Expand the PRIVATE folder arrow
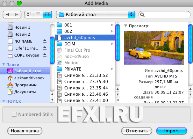The width and height of the screenshot is (193, 139). [x=112, y=69]
